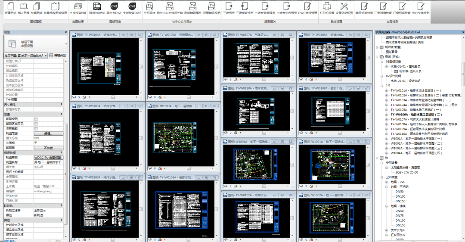Collapse the 族 tree node

click(x=377, y=158)
